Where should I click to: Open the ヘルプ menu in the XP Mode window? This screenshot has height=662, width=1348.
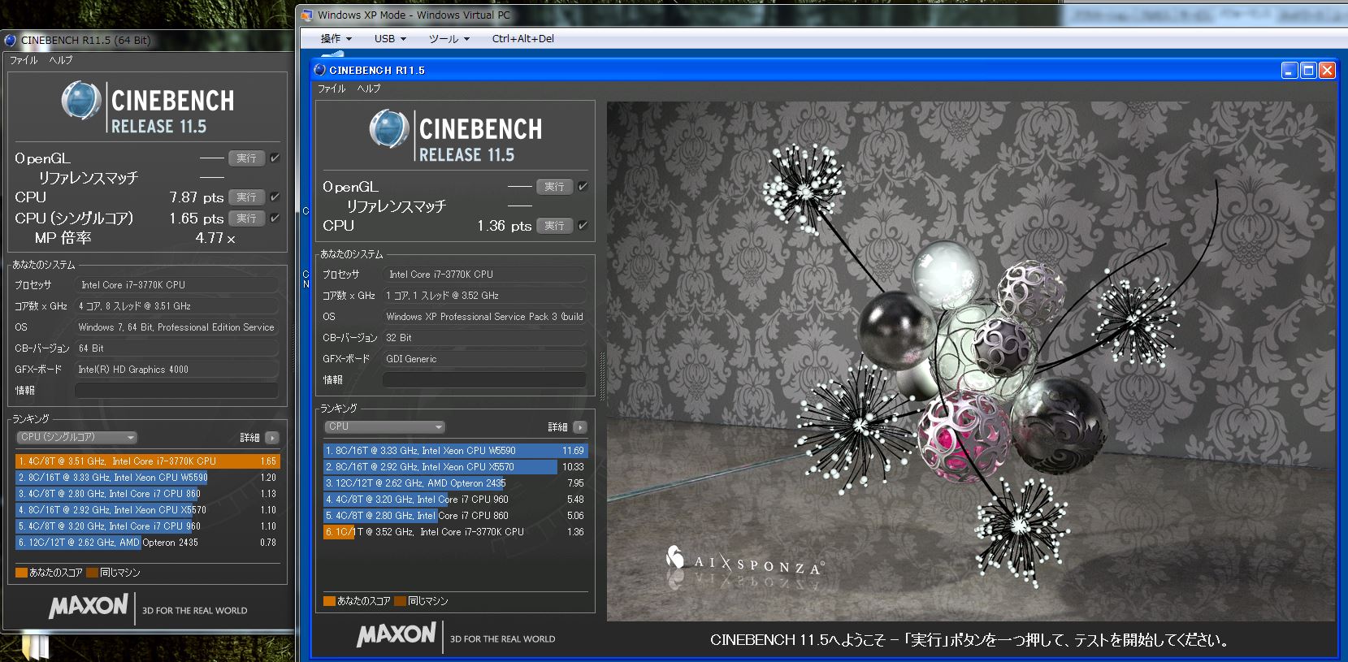click(x=368, y=89)
